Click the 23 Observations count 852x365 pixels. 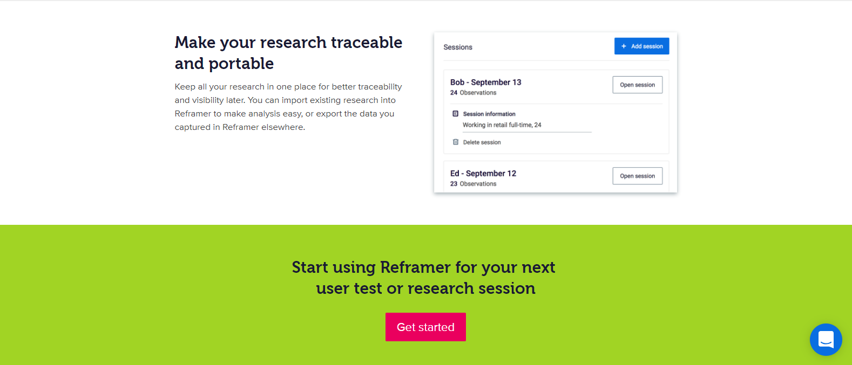(474, 184)
